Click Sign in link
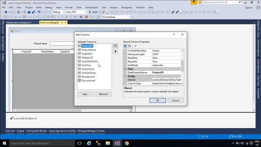 tap(249, 8)
